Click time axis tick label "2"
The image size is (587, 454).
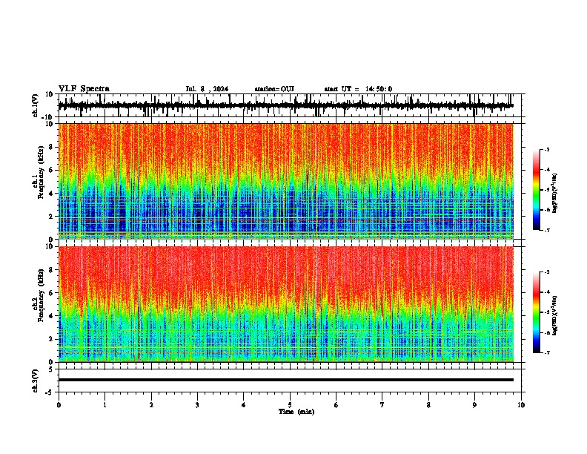click(x=151, y=404)
